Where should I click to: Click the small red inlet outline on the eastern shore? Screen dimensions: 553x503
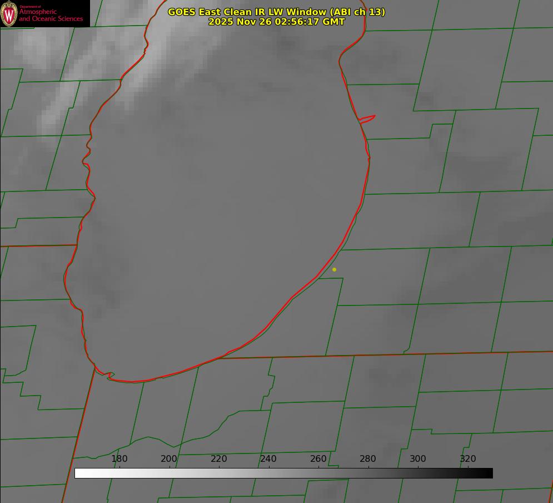tap(367, 119)
